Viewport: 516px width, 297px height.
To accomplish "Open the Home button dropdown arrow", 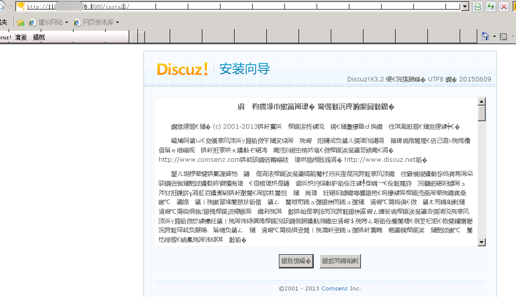I will [494, 37].
